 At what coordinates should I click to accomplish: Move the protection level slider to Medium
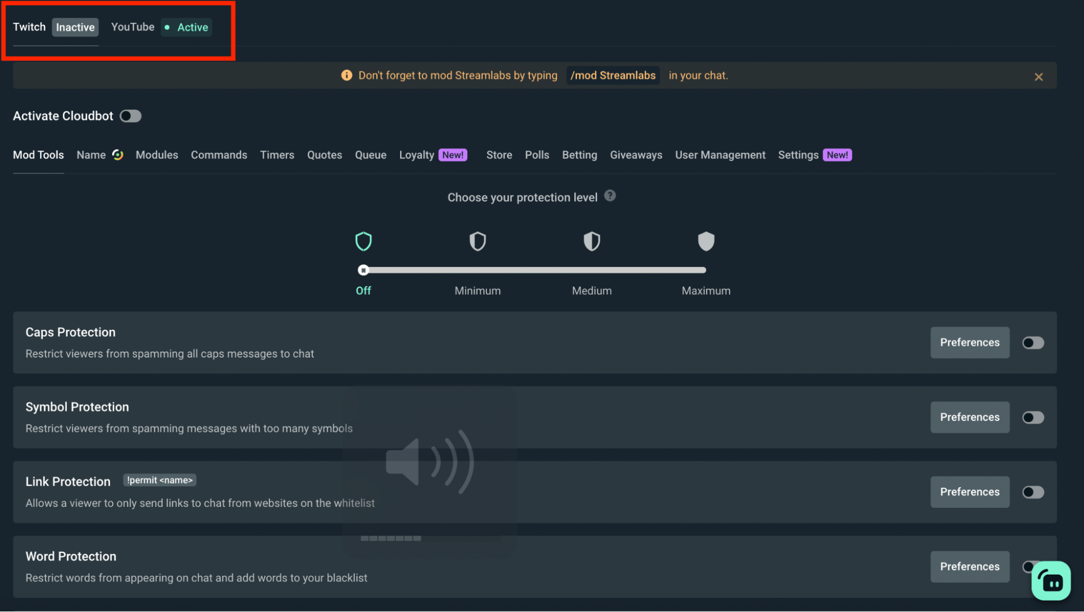click(x=592, y=270)
